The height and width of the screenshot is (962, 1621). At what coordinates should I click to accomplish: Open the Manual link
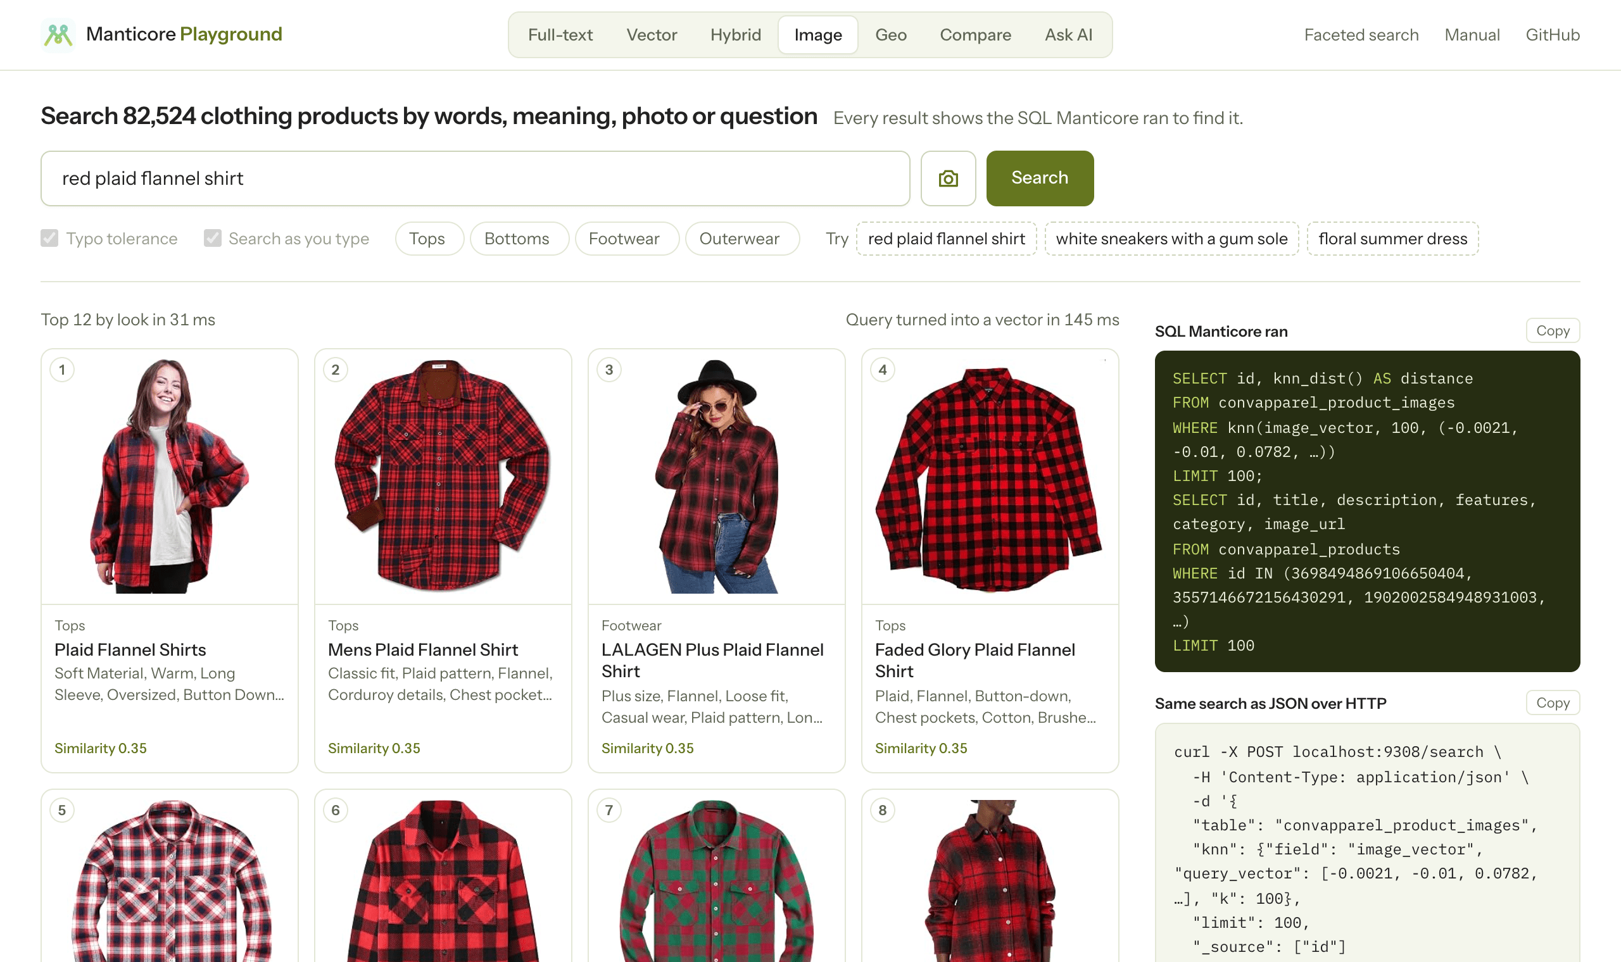click(x=1472, y=35)
